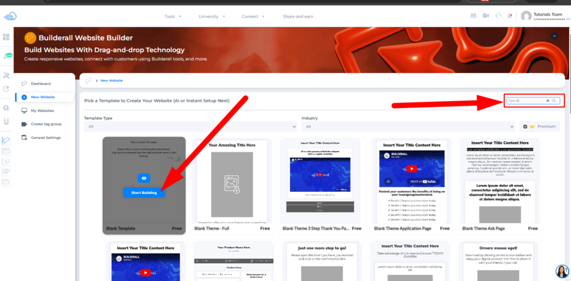Viewport: 571px width, 281px height.
Task: Click the eye preview icon on Blank Template
Action: pyautogui.click(x=144, y=178)
